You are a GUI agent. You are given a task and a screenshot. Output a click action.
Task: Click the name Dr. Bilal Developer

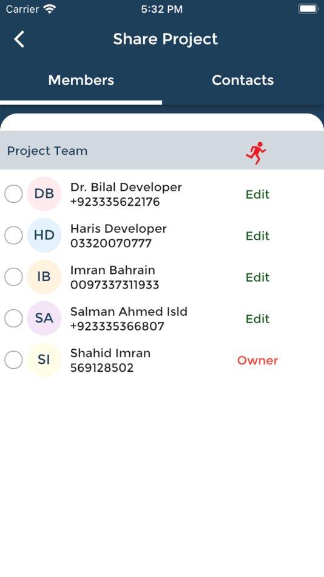(x=126, y=187)
